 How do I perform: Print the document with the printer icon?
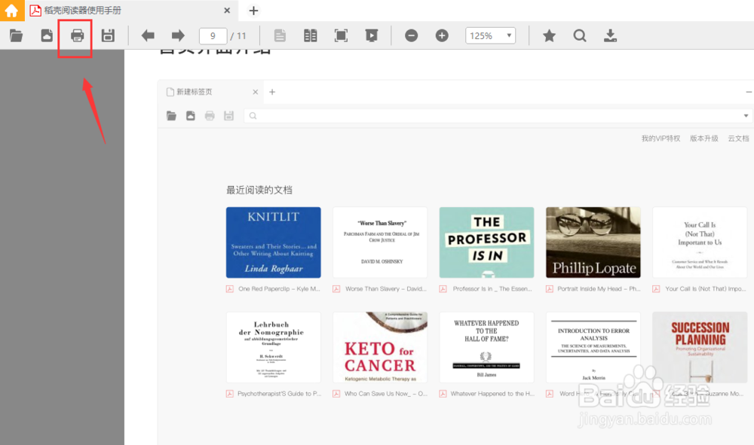click(x=77, y=35)
